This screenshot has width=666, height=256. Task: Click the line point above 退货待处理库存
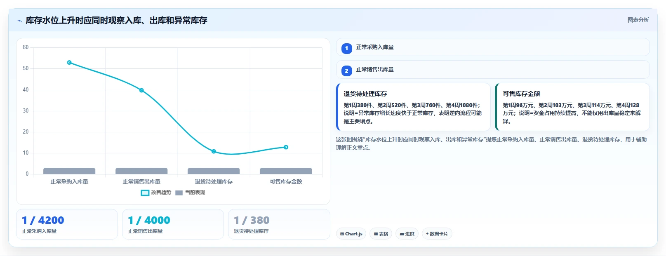[214, 151]
